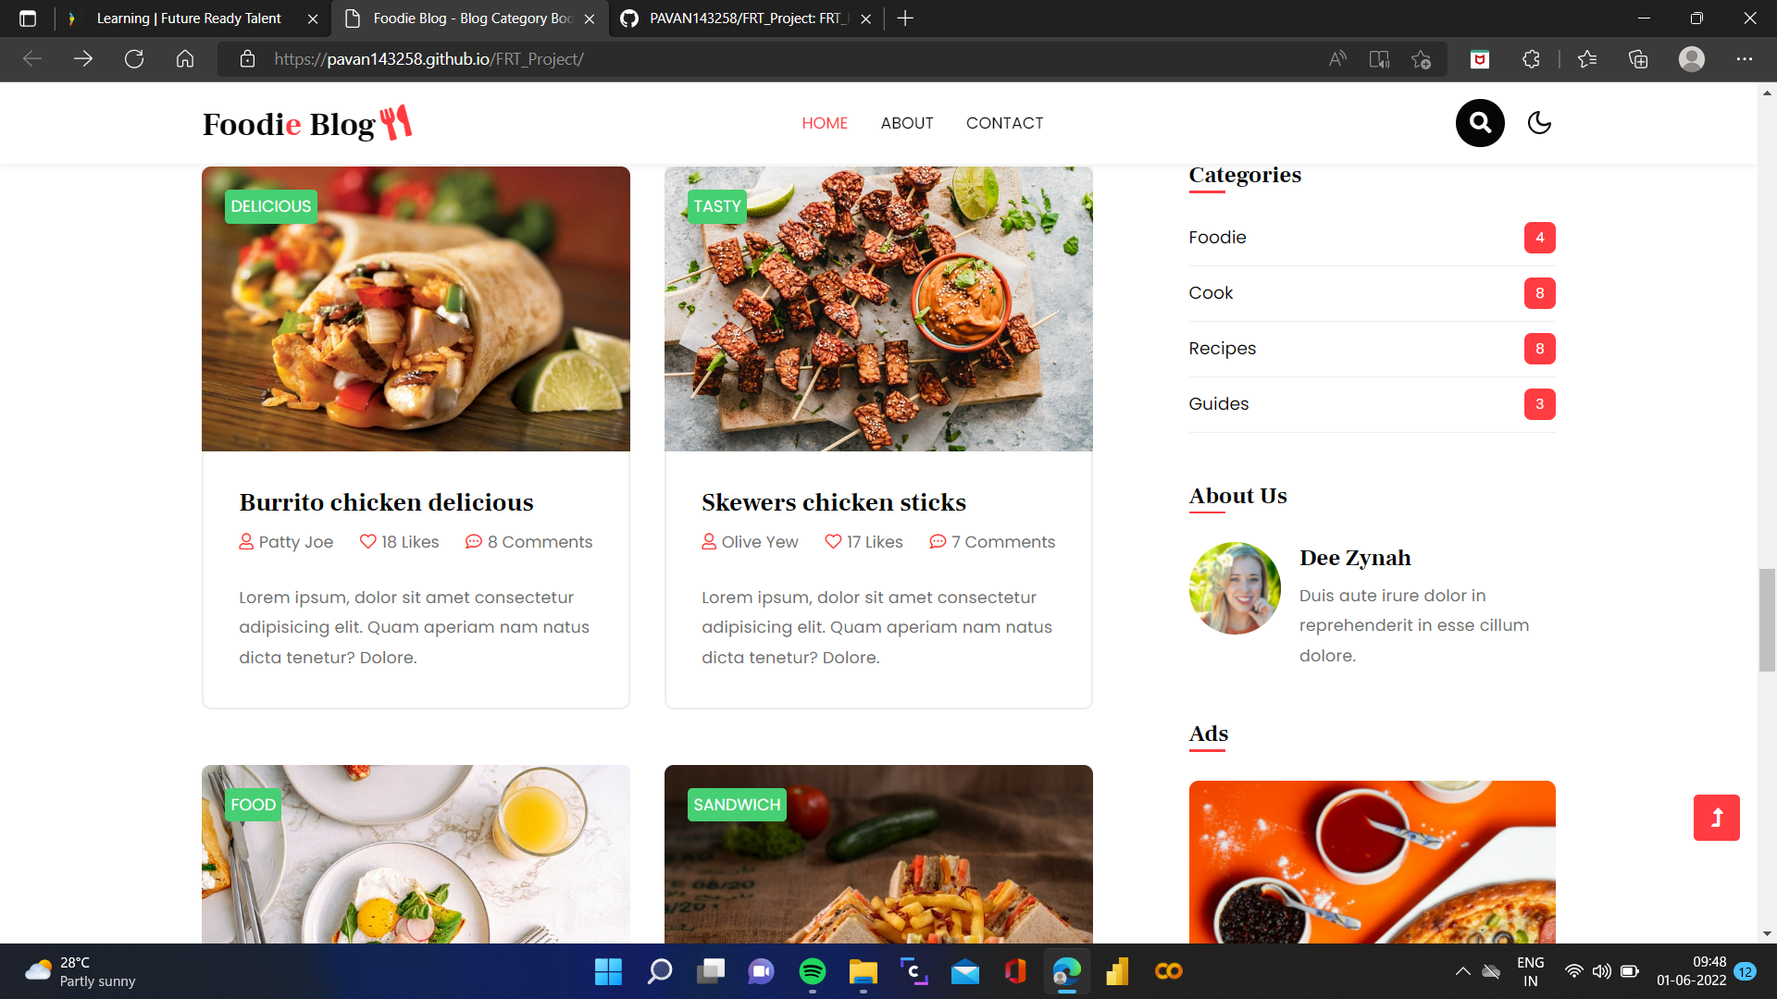The height and width of the screenshot is (999, 1777).
Task: Click the Foodie Blog logo
Action: (x=307, y=123)
